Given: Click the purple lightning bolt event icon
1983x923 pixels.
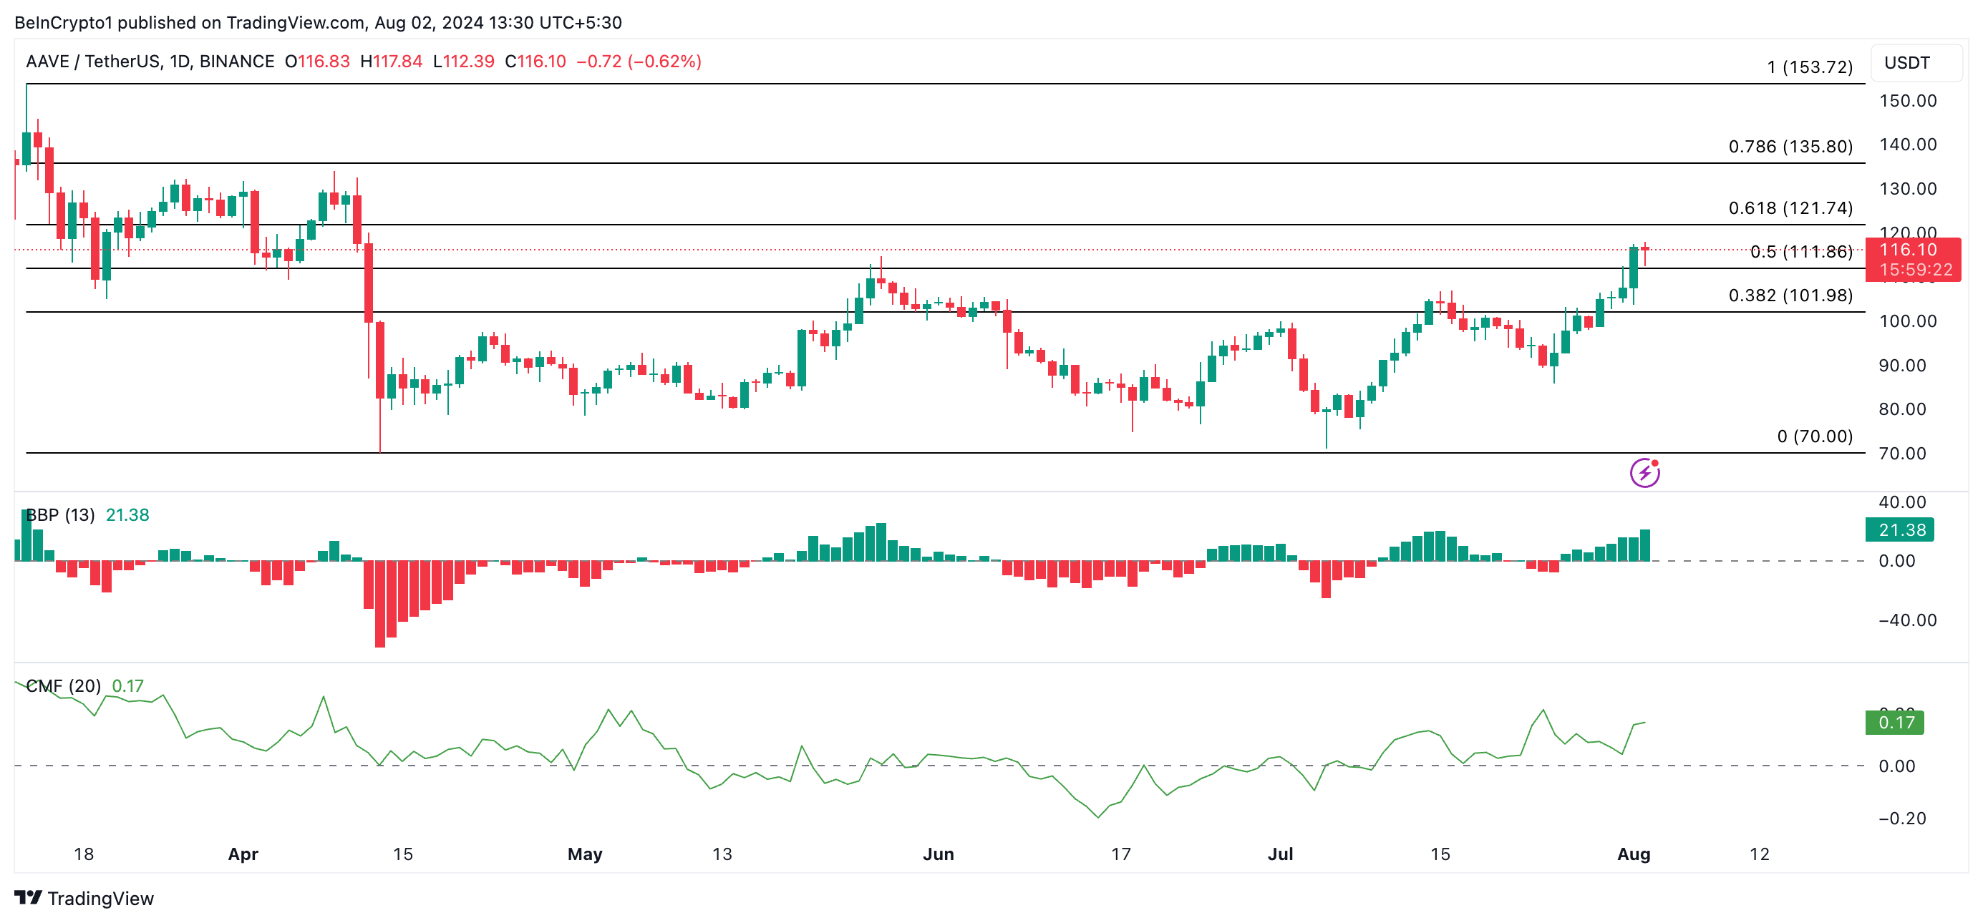Looking at the screenshot, I should coord(1644,472).
